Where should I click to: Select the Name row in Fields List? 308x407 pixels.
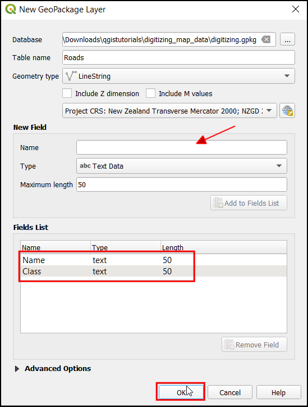[x=153, y=260]
